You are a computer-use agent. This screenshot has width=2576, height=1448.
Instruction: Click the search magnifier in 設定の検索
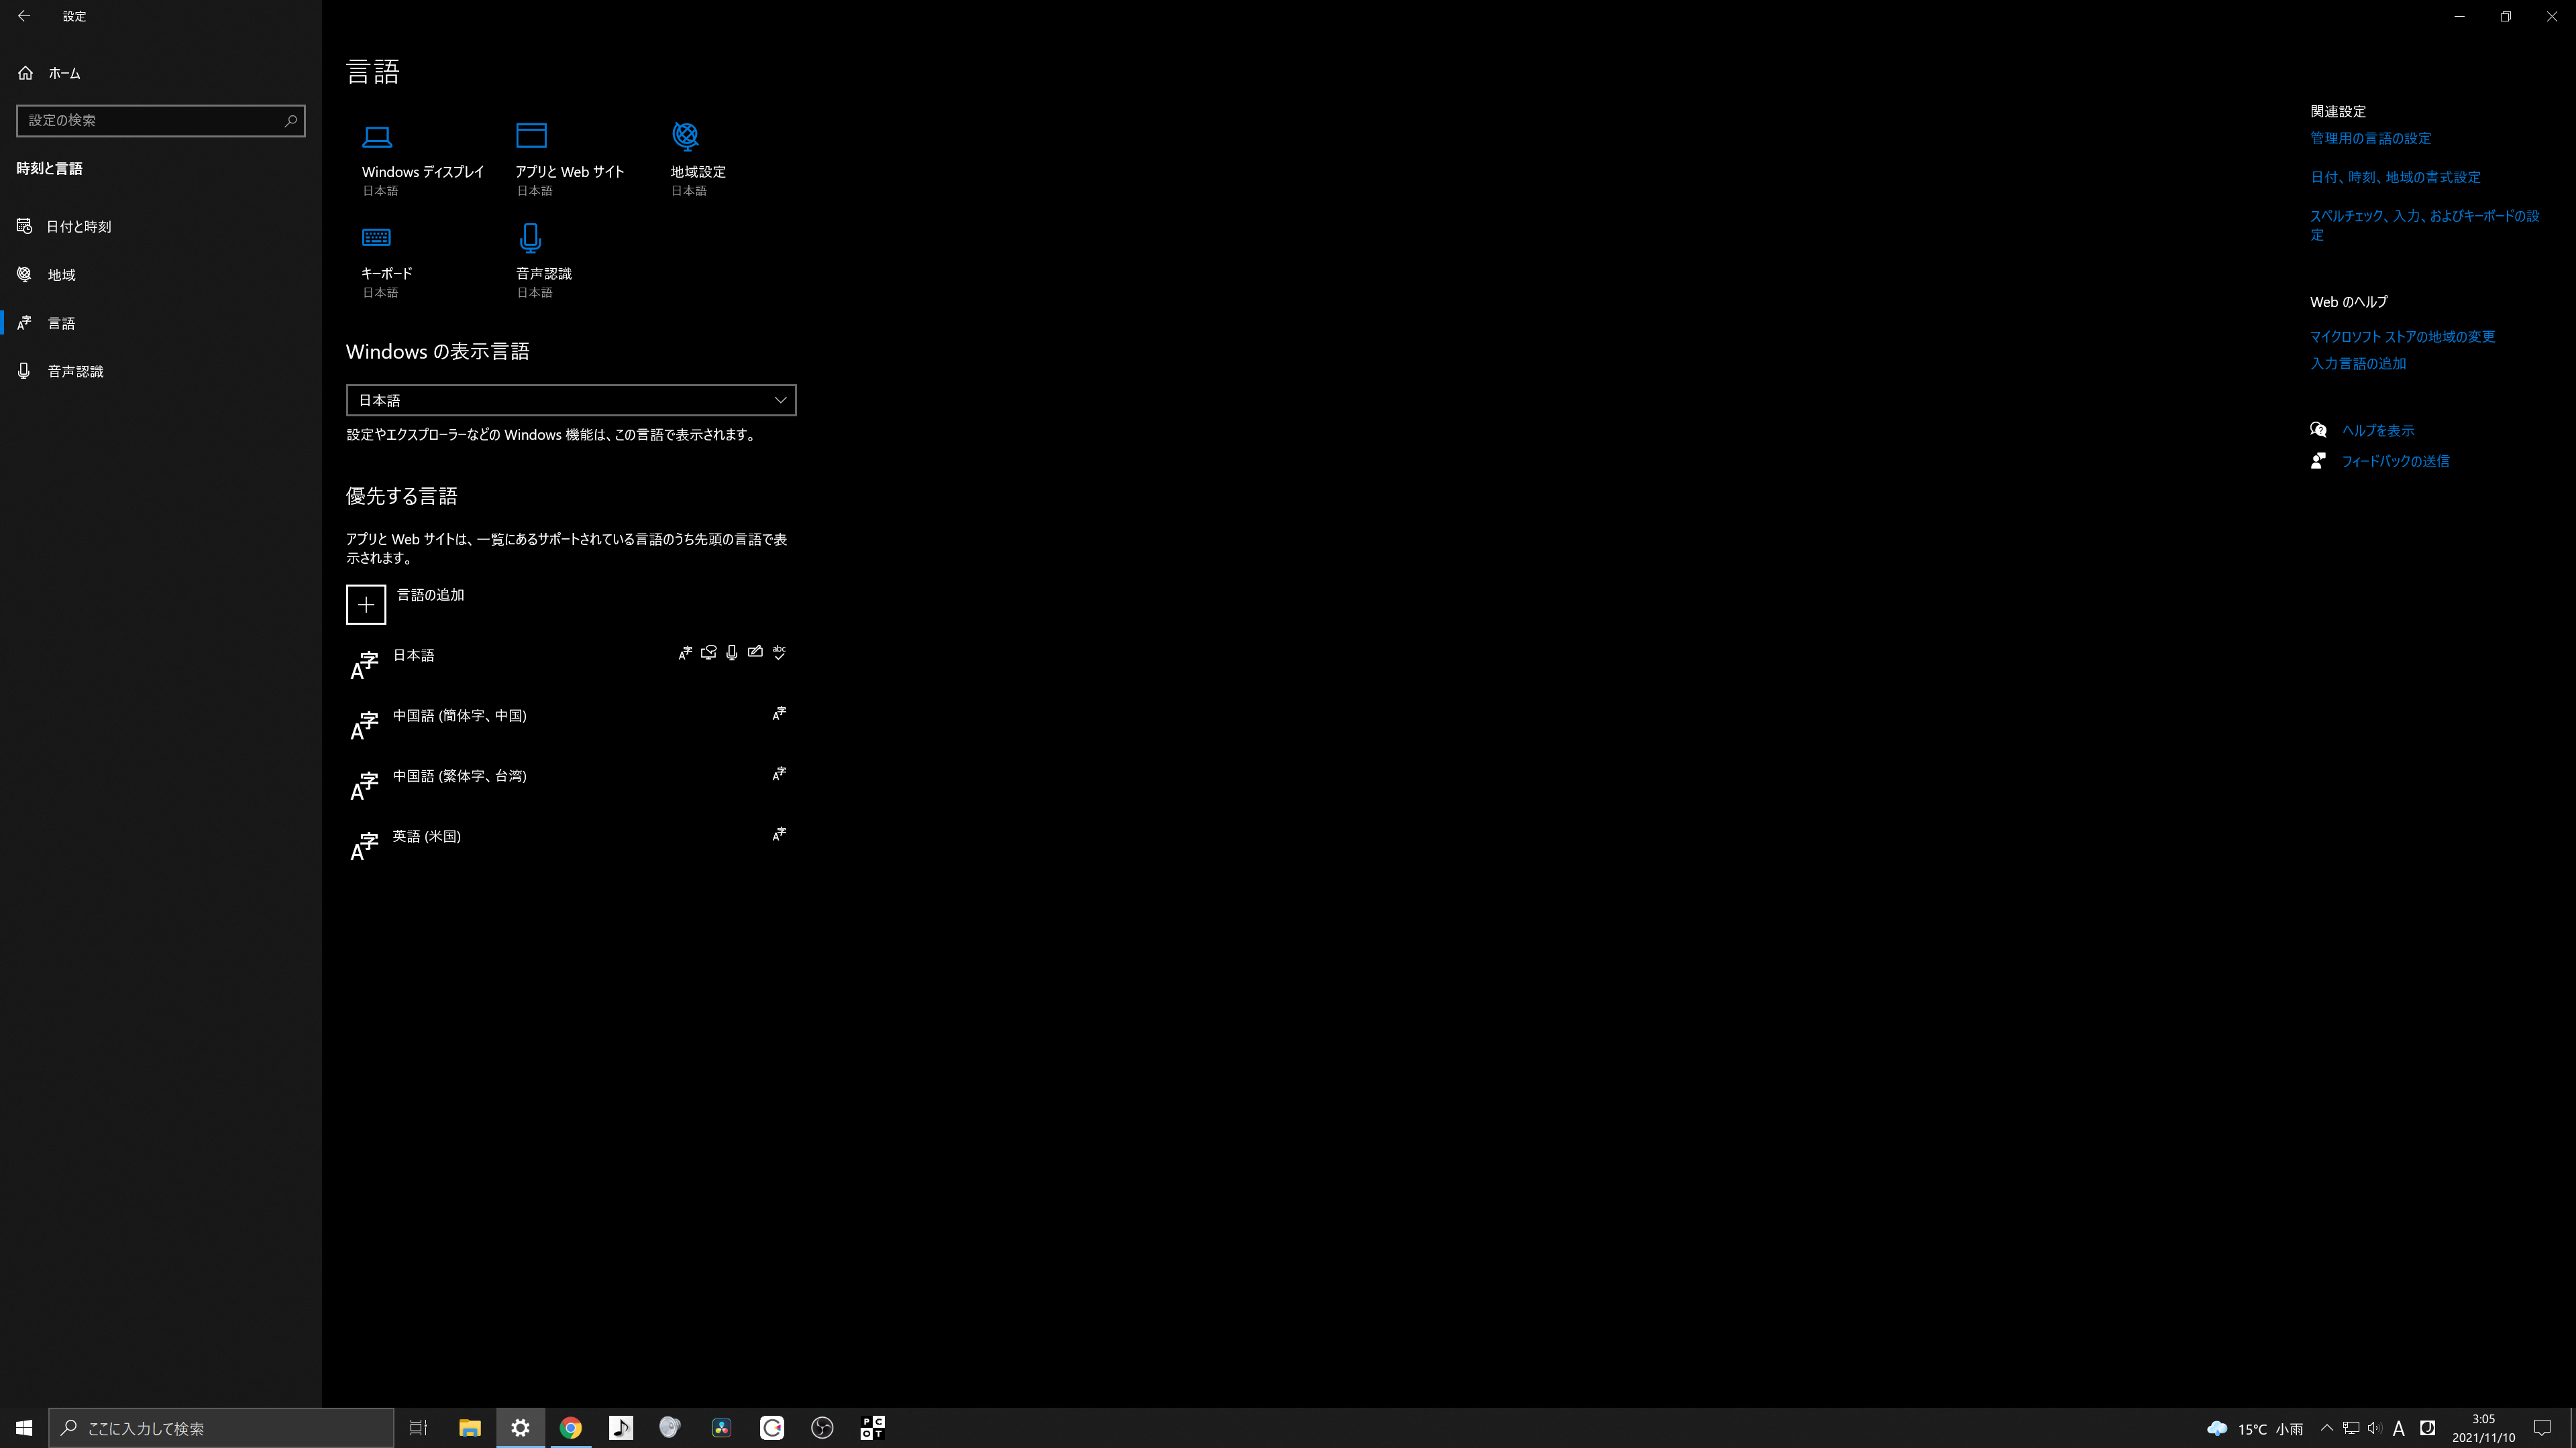[x=290, y=121]
